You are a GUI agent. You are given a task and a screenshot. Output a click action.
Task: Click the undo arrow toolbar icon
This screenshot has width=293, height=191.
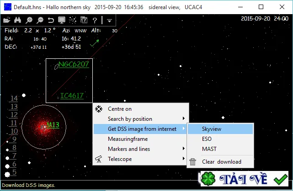[51, 20]
